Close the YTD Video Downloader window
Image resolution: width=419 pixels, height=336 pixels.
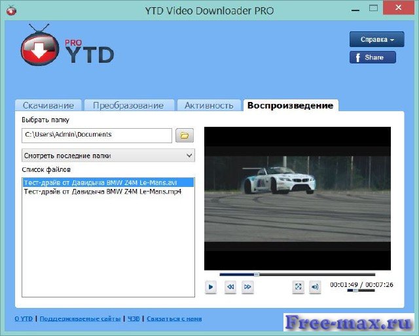tap(399, 7)
